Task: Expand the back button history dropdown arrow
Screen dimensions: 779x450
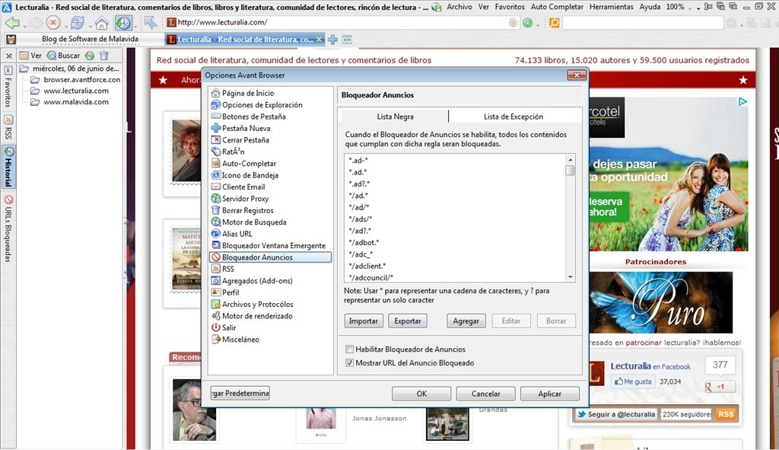Action: [24, 25]
